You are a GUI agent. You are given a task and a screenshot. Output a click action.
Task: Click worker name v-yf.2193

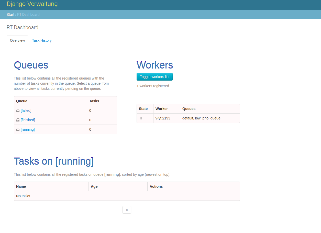pos(163,118)
